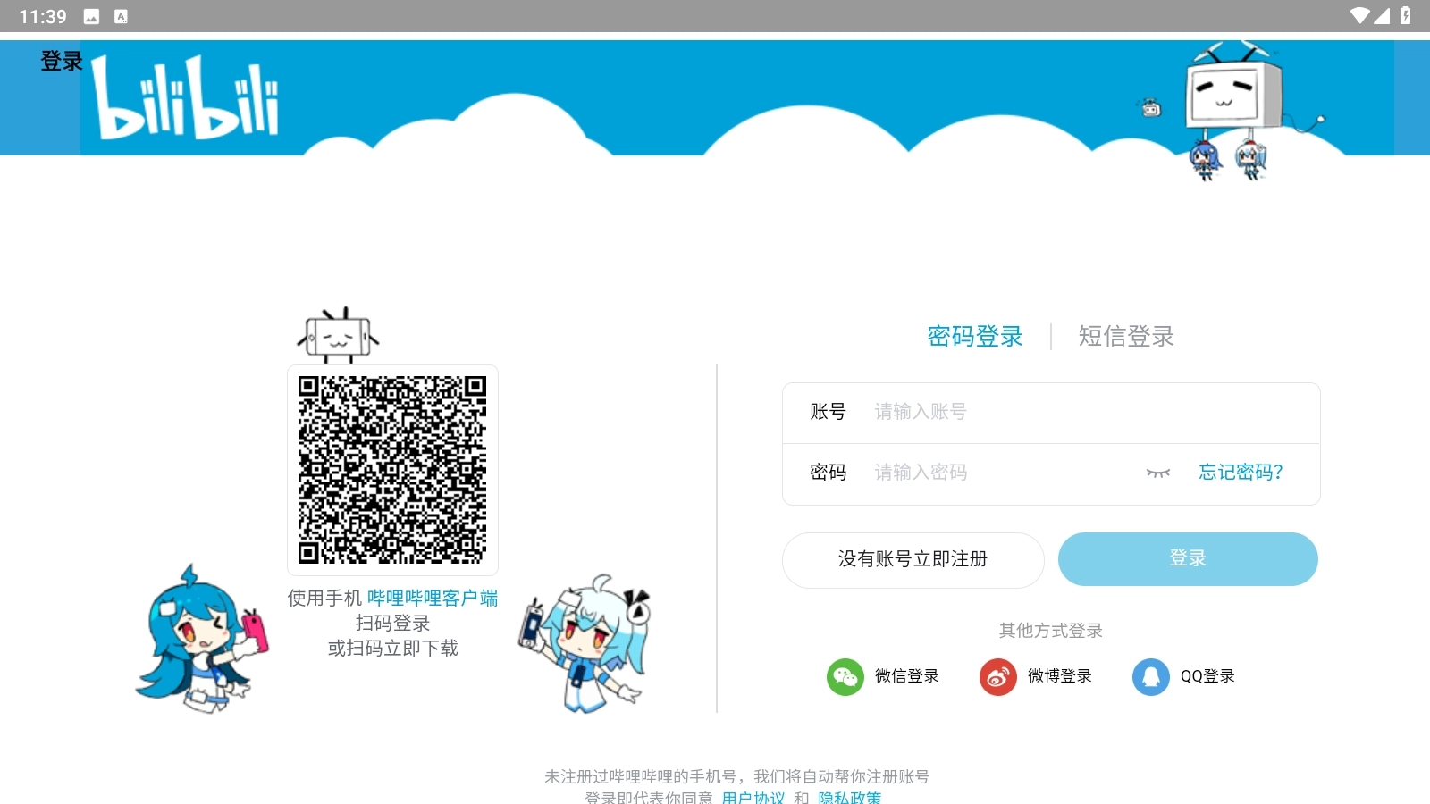Switch to the 密码登录 tab
This screenshot has height=804, width=1430.
click(x=975, y=337)
